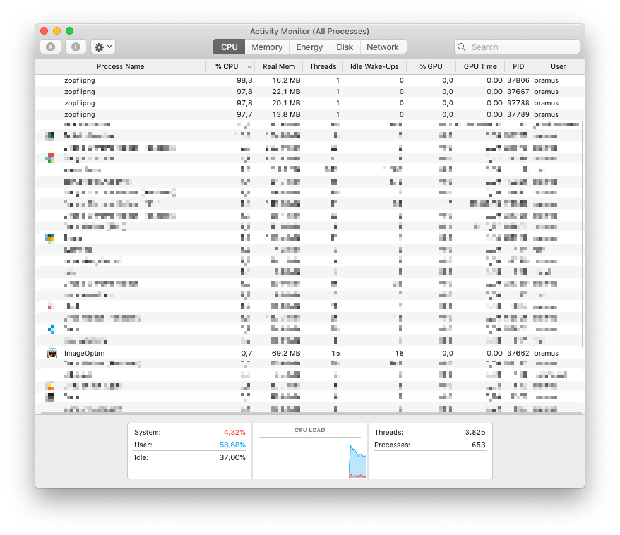Screen dimensions: 620x535
Task: Switch to the Network tab
Action: (383, 47)
